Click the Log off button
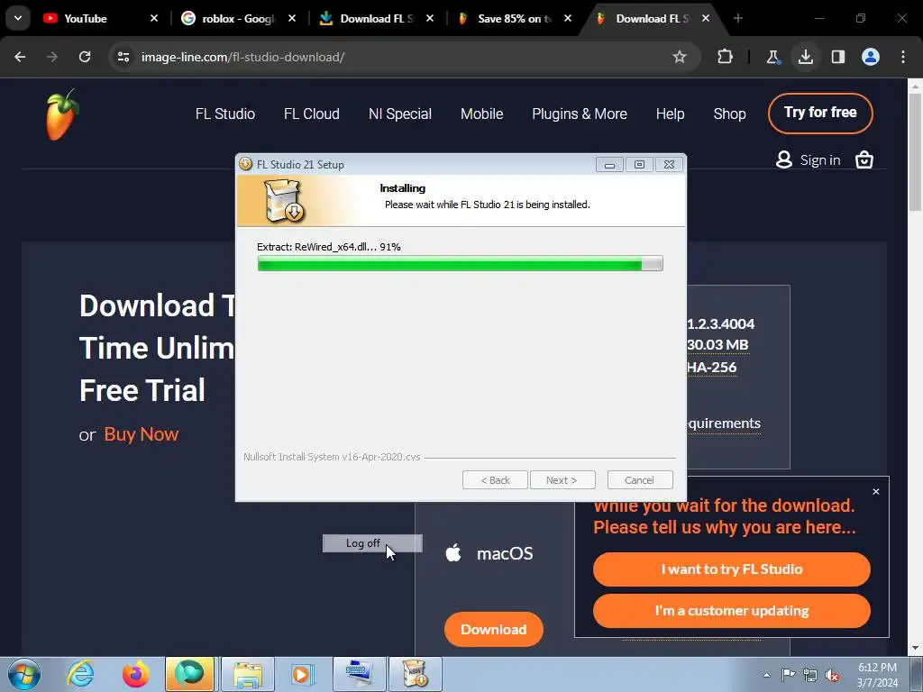923x692 pixels. point(372,543)
